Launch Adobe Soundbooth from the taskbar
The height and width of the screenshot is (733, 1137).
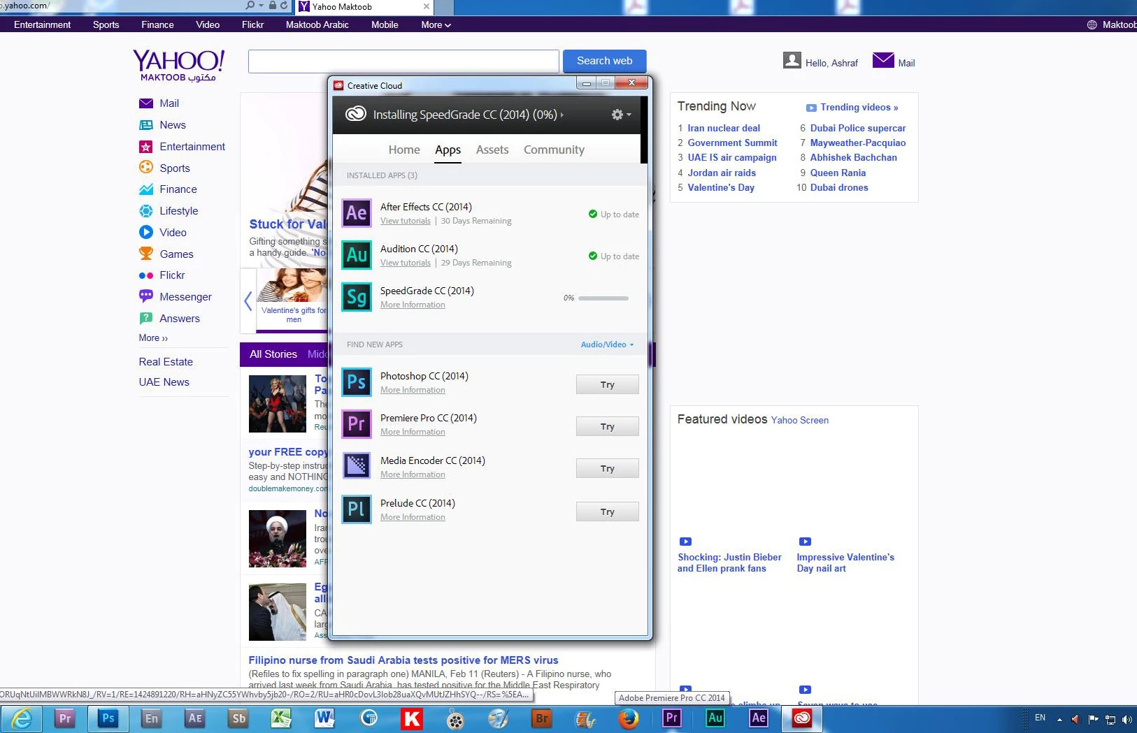click(238, 718)
